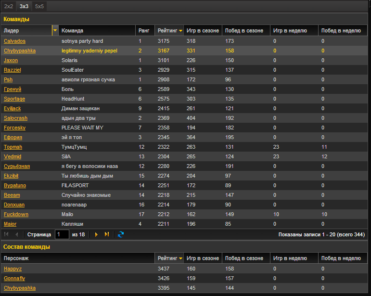Open the Лидер column dropdown arrow

[55, 30]
